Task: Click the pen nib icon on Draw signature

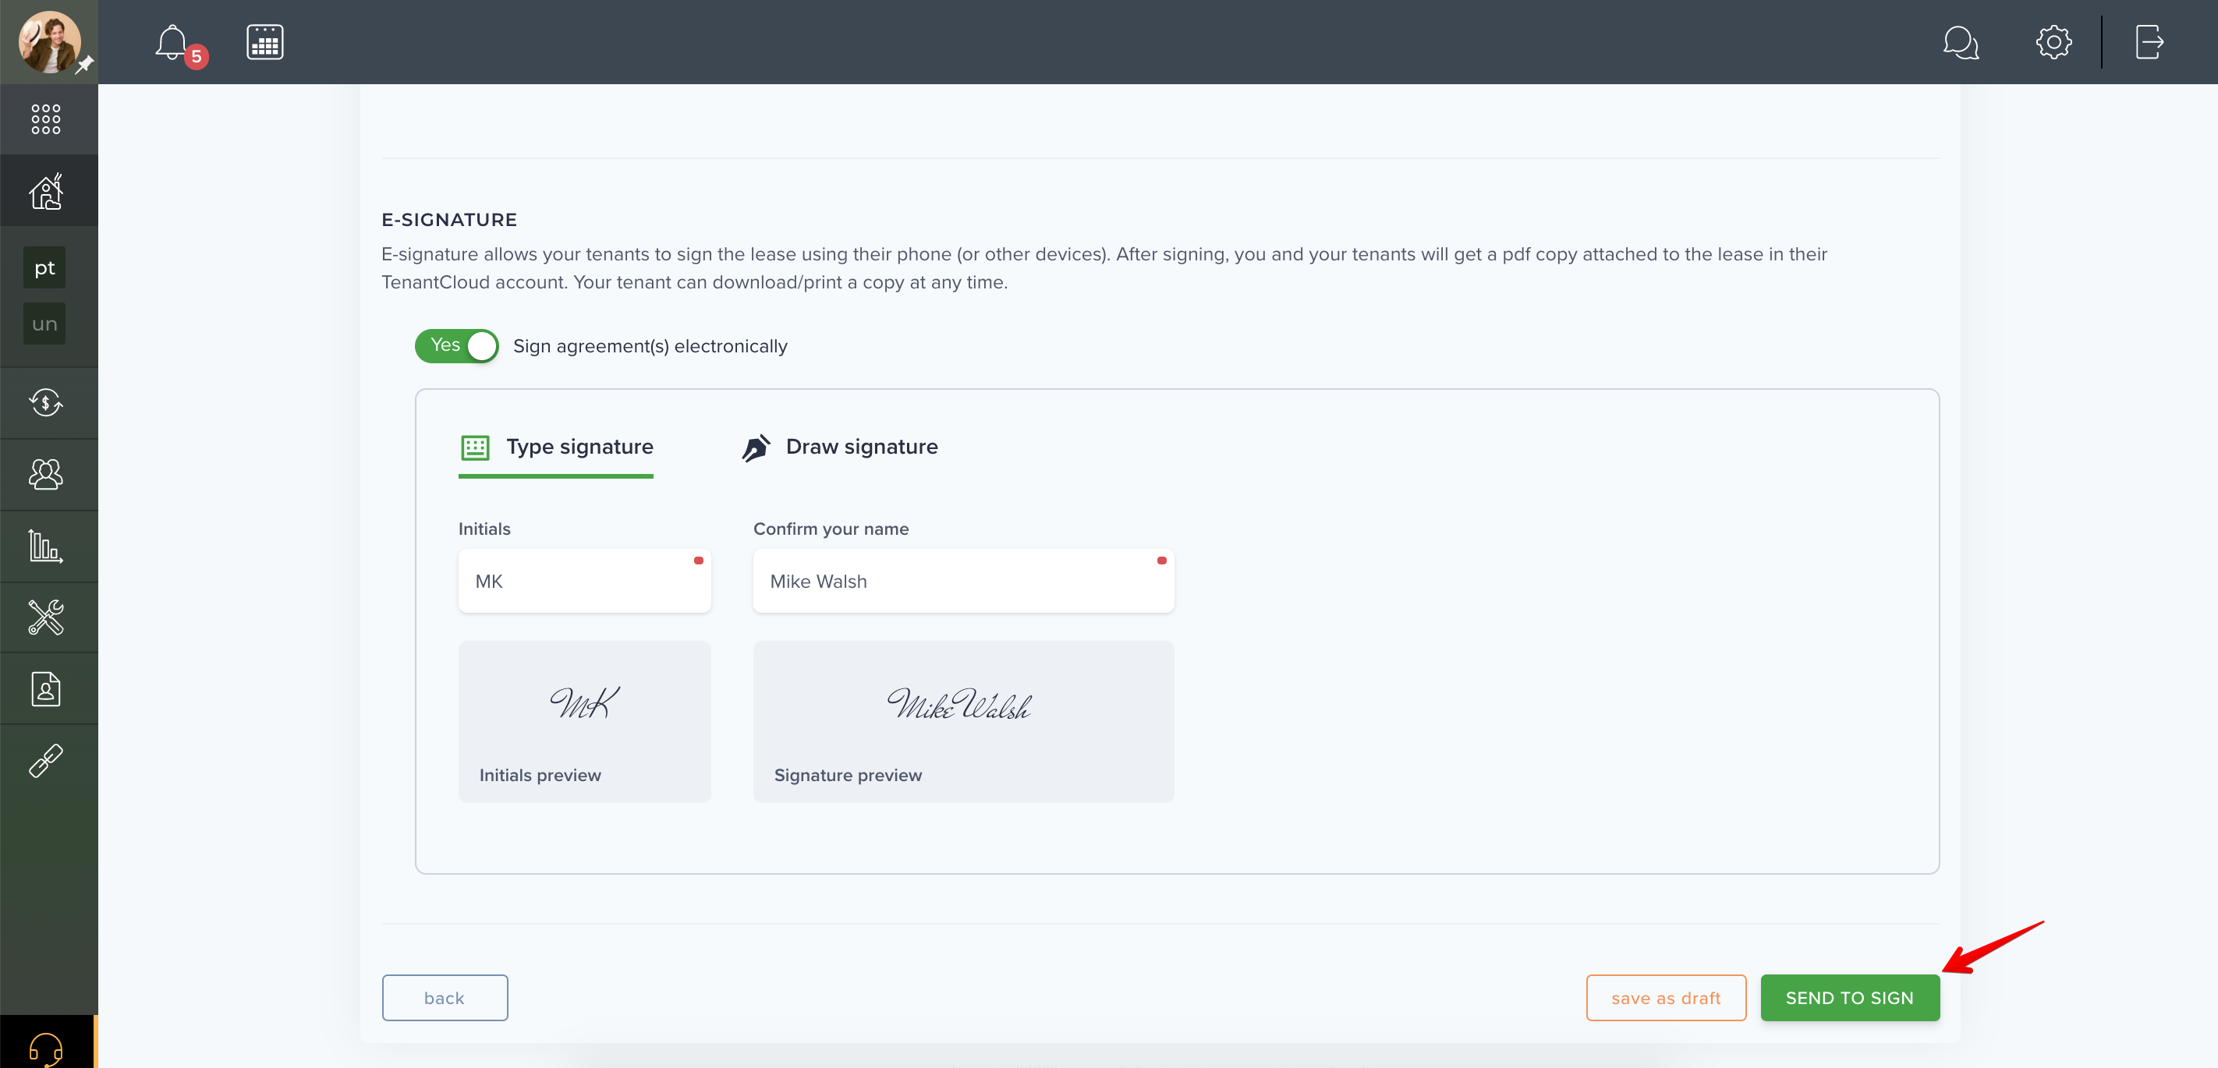Action: [x=755, y=447]
